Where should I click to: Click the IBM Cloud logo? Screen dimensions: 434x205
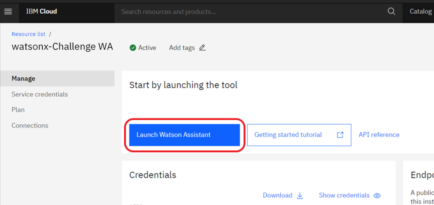(x=42, y=12)
